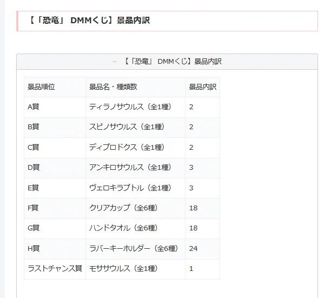Screen dimensions: 324x298
Task: Click the count 1 in the ラストチャンス賞 row
Action: pyautogui.click(x=191, y=269)
